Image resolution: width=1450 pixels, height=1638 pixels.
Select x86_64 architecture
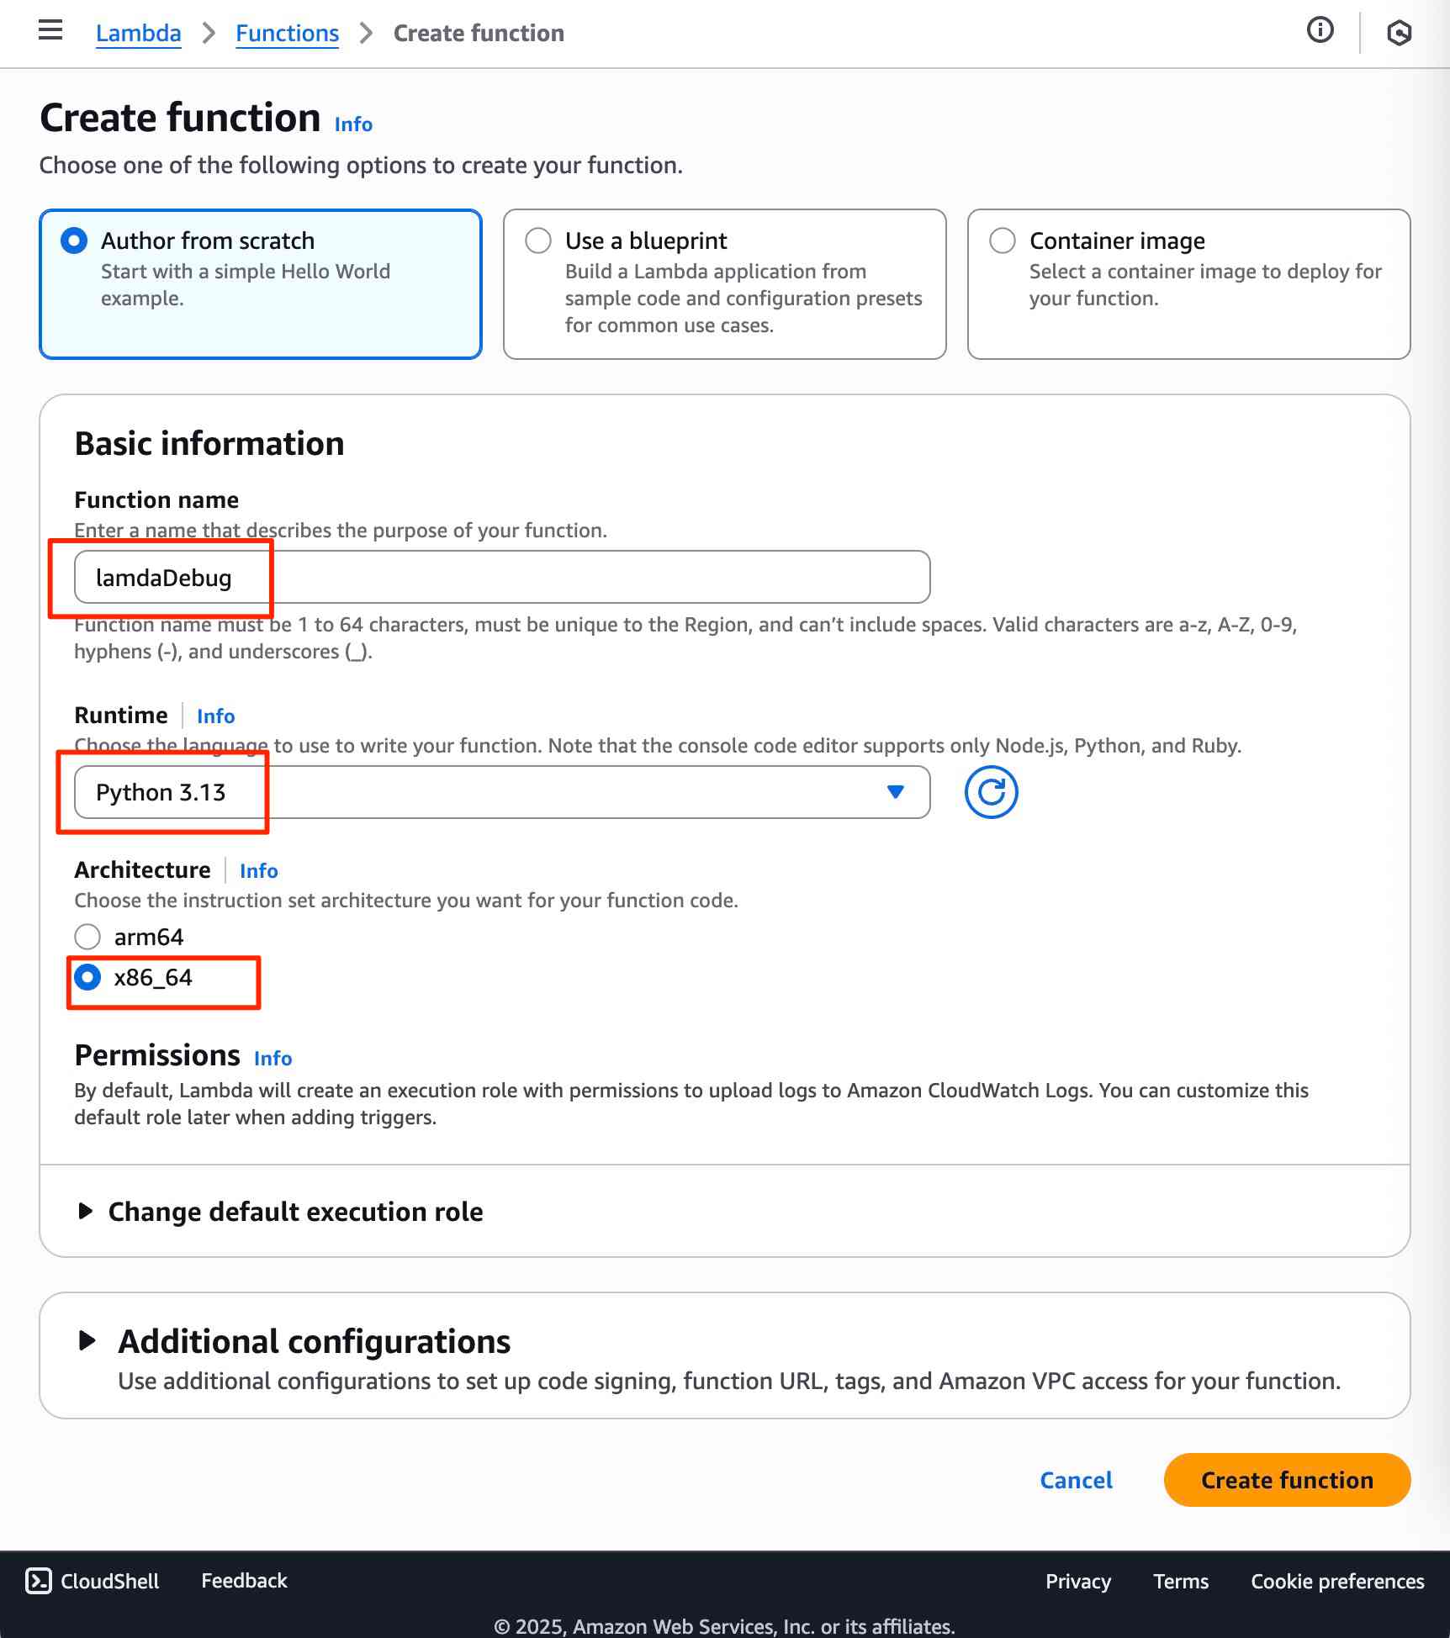coord(87,977)
